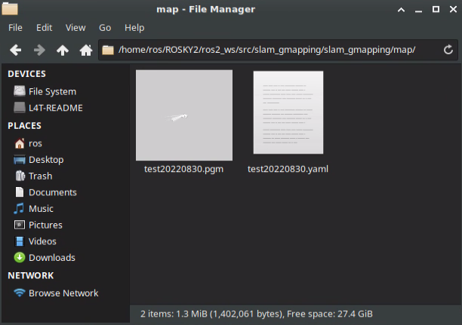Click the L4T-README drive icon
Image resolution: width=462 pixels, height=325 pixels.
pyautogui.click(x=20, y=108)
